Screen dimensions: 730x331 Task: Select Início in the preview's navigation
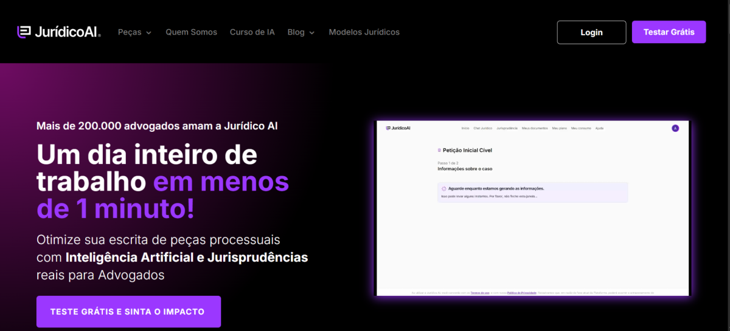click(x=465, y=128)
